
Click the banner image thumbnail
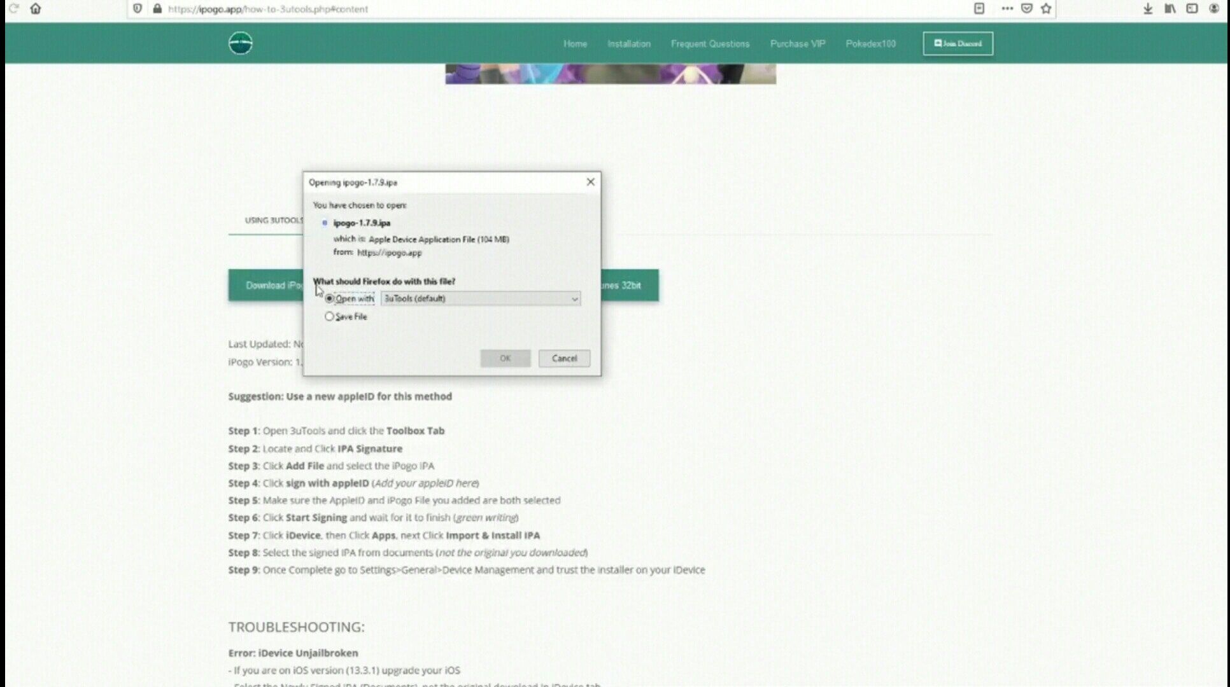611,74
